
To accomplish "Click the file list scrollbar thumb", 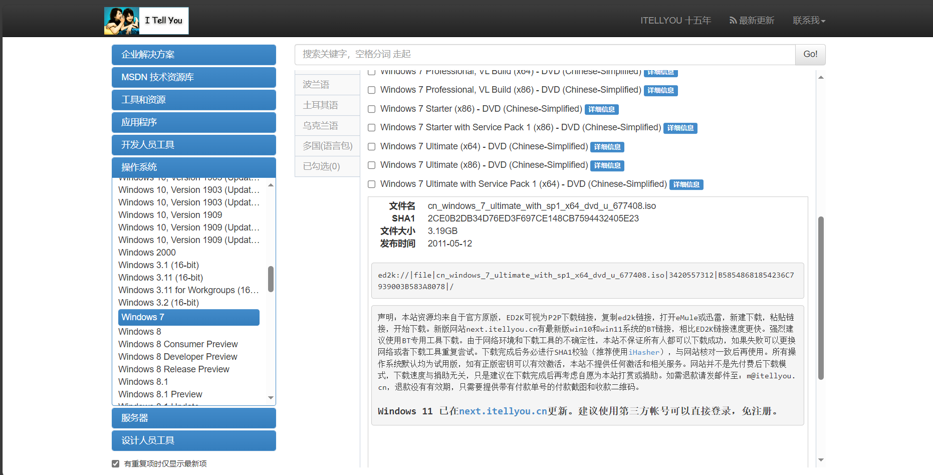I will click(821, 298).
